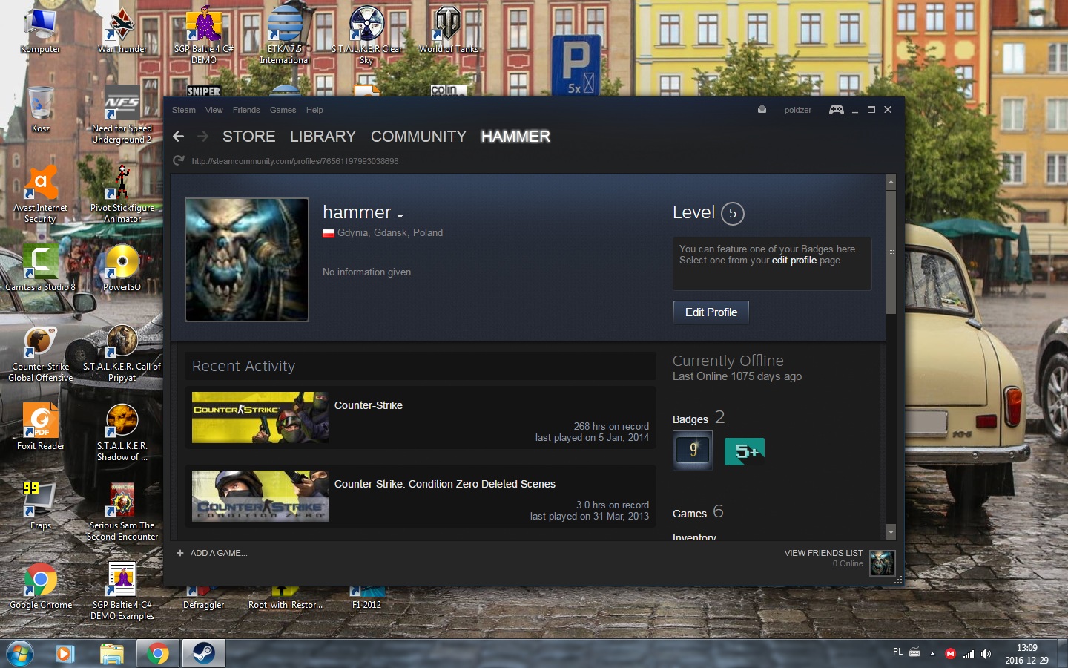The image size is (1068, 668).
Task: Open VIEW FRIENDS LIST
Action: click(x=823, y=553)
